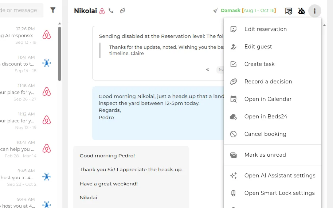Click the AI Assistant sparkle icon

(234, 176)
